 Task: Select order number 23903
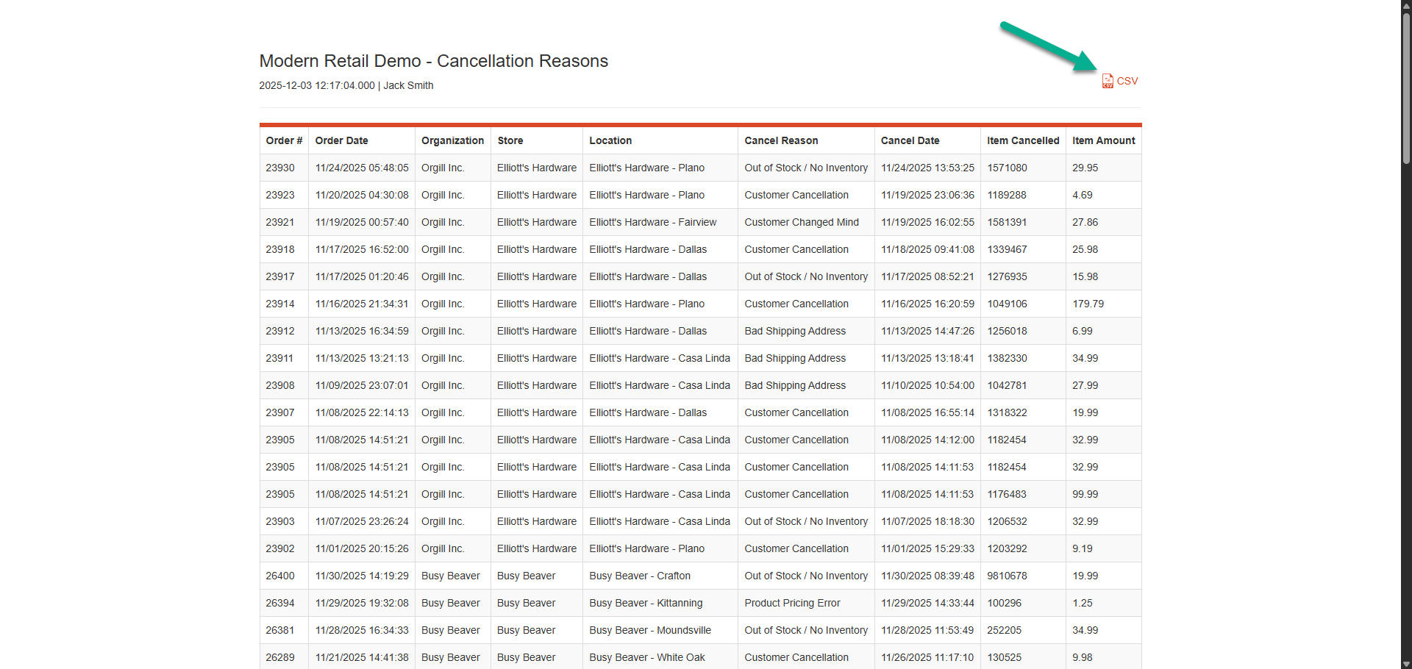point(280,521)
